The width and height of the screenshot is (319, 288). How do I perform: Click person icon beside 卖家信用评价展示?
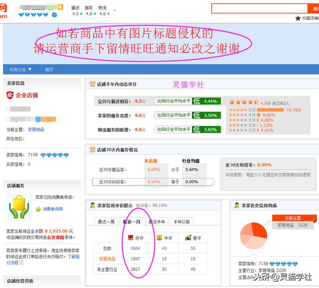pyautogui.click(x=93, y=205)
